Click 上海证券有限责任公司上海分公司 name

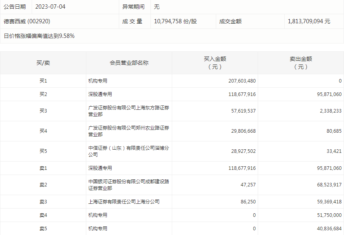[124, 201]
